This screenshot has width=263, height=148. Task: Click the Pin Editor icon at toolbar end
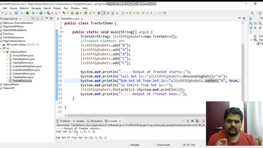[164, 13]
